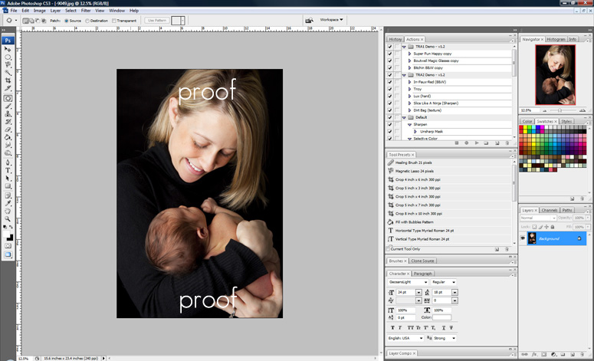Select the Slice tool
Viewport: 594px width, 361px height.
pos(8,88)
